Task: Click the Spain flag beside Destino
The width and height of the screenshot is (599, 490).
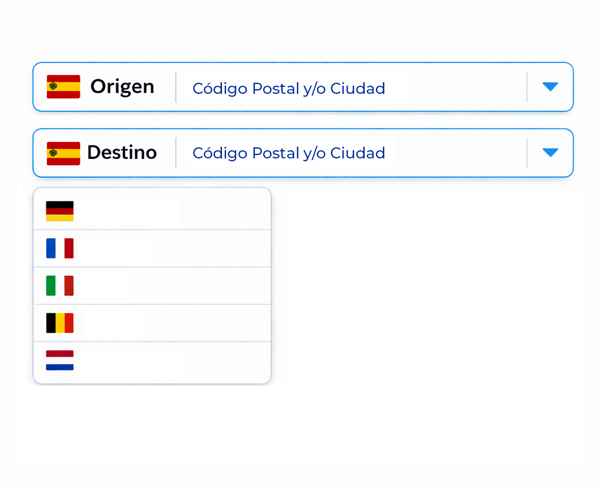Action: (63, 153)
